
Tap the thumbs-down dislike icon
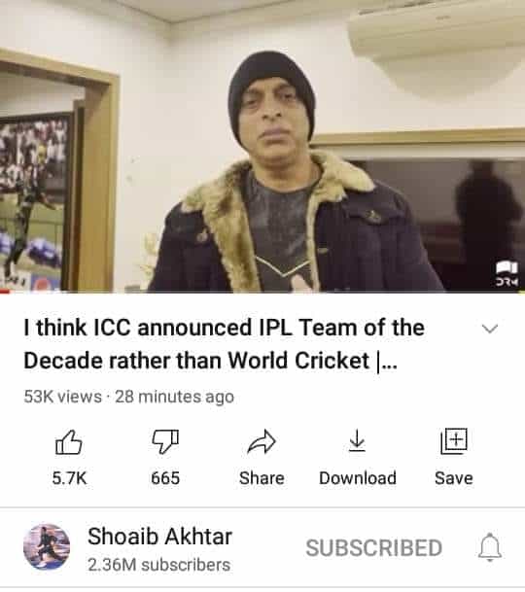point(165,441)
